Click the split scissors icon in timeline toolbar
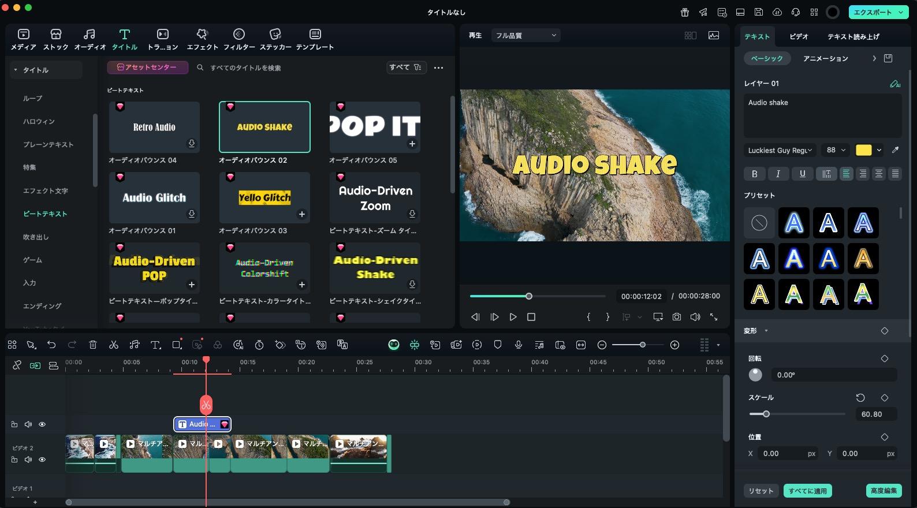917x508 pixels. pos(114,345)
